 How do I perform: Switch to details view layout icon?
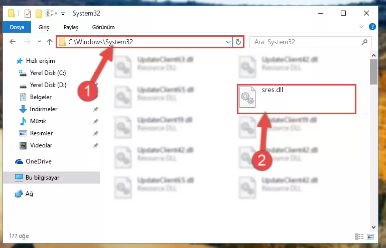[x=359, y=236]
